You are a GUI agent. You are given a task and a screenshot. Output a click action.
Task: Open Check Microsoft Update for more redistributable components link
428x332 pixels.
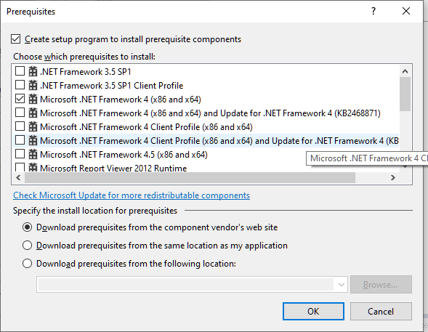(x=132, y=195)
